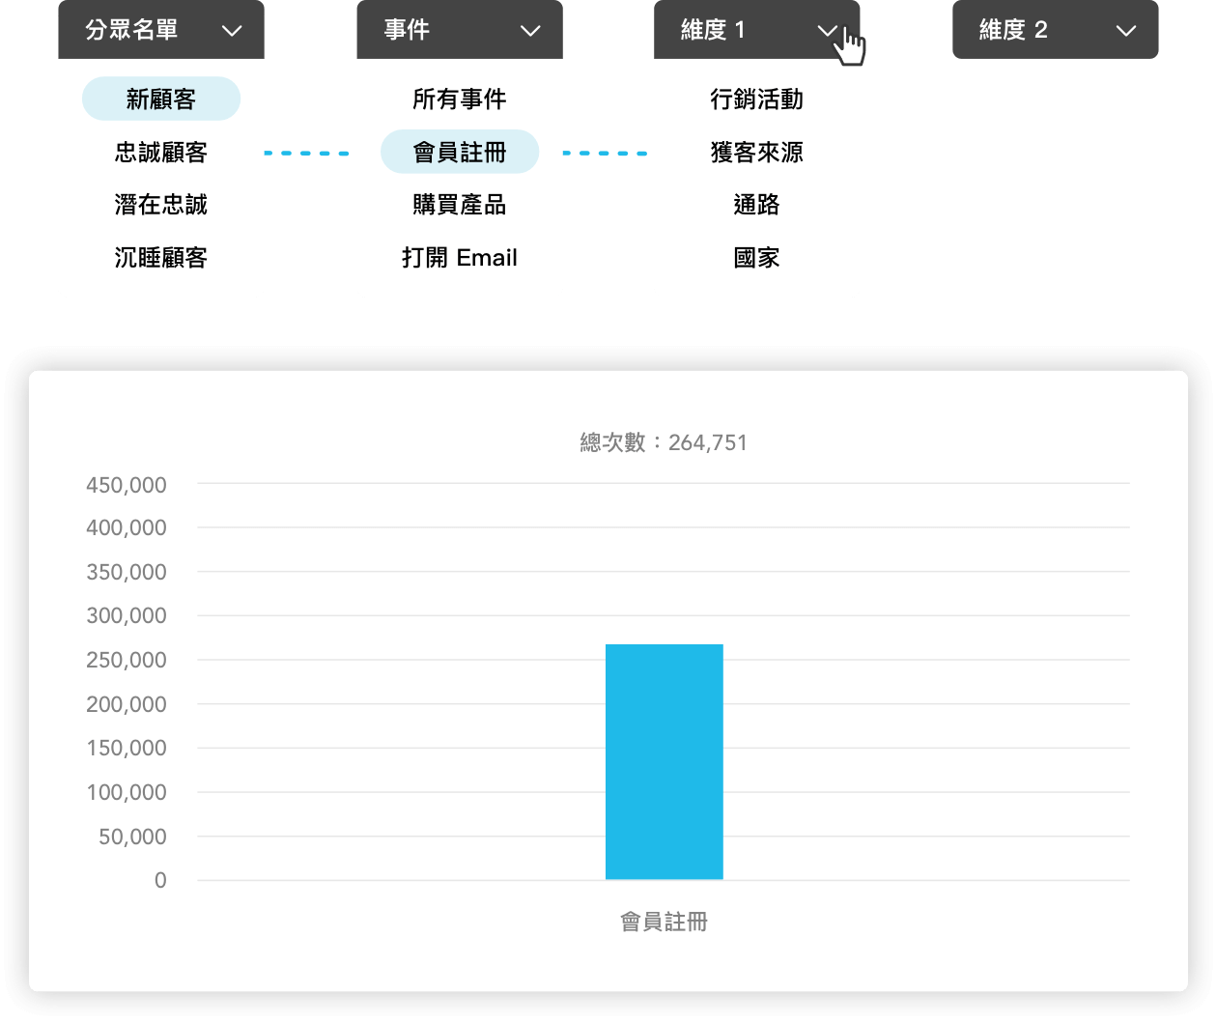This screenshot has width=1217, height=1022.
Task: Click the chevron arrow beside 事件
Action: click(x=530, y=31)
